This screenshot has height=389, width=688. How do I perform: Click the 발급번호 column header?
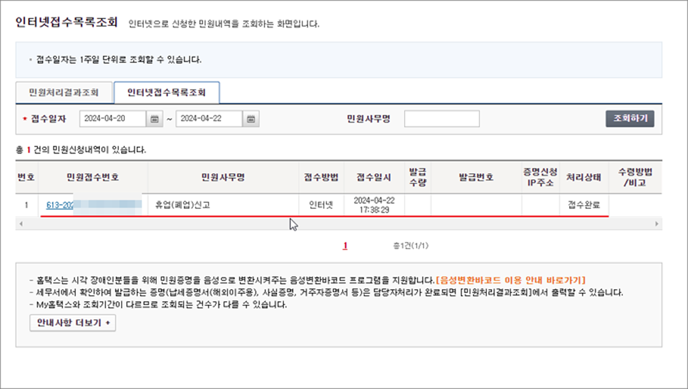tap(476, 177)
